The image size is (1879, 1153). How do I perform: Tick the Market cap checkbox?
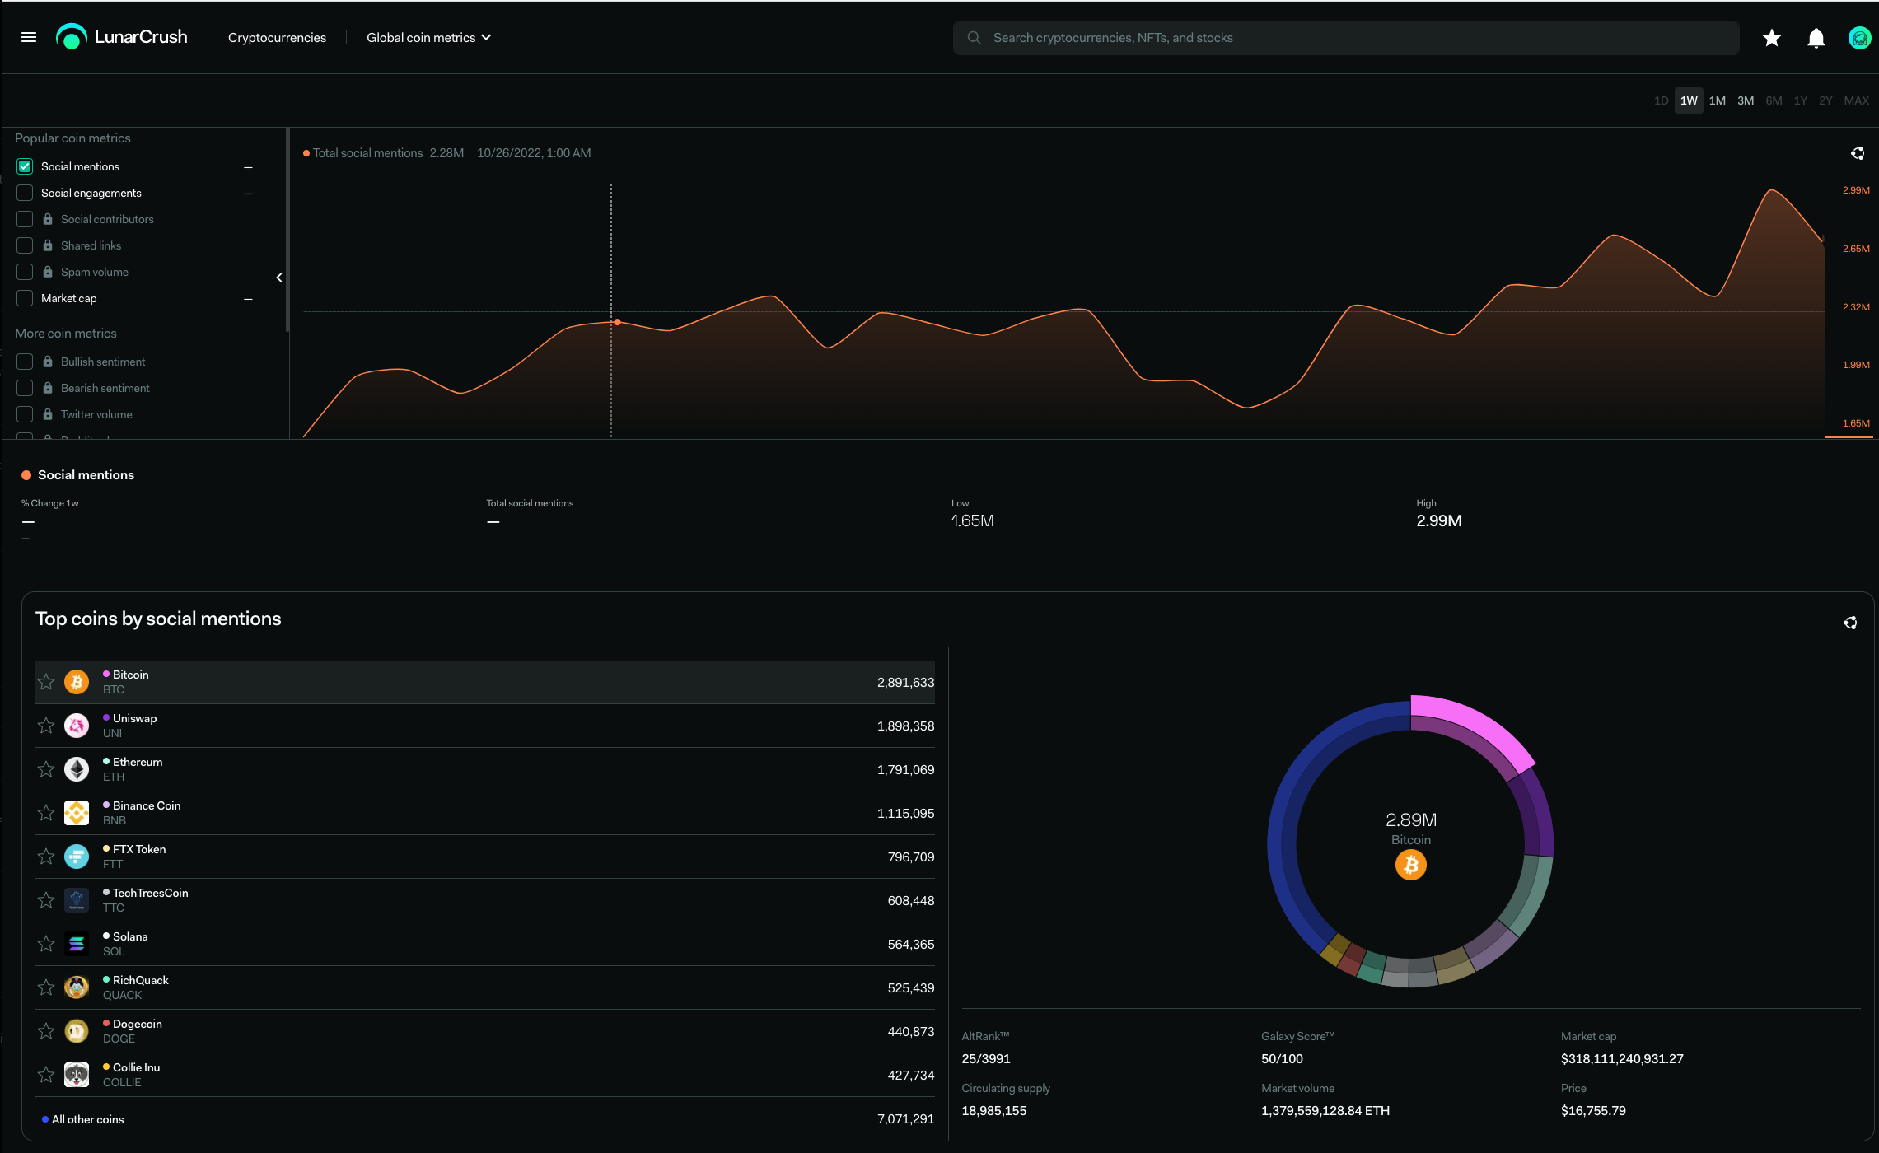[x=25, y=298]
